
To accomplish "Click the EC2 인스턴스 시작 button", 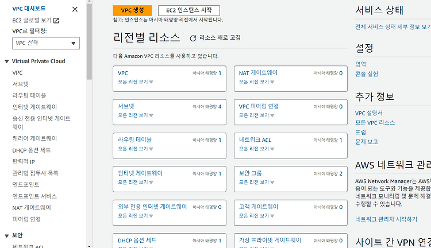I will [189, 10].
